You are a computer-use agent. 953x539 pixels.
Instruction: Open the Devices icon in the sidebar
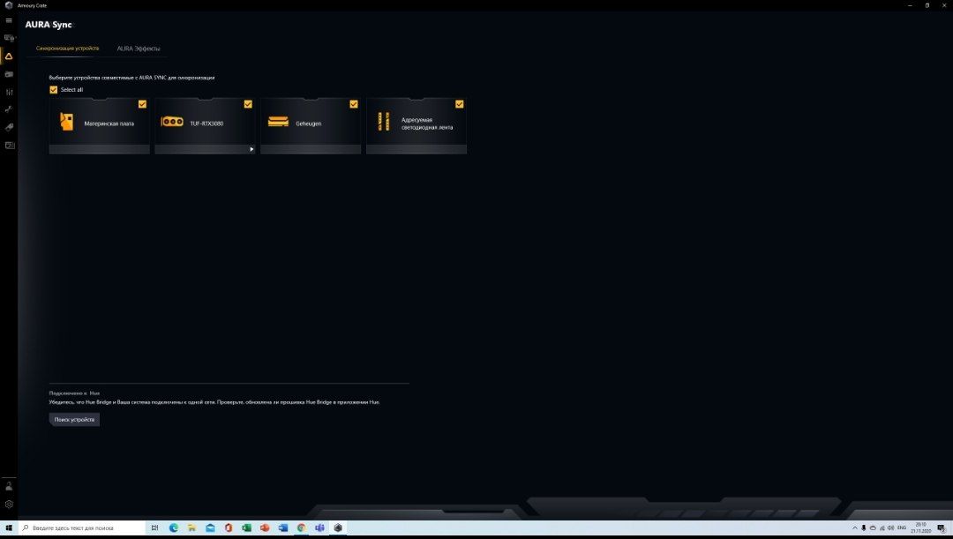[x=9, y=38]
